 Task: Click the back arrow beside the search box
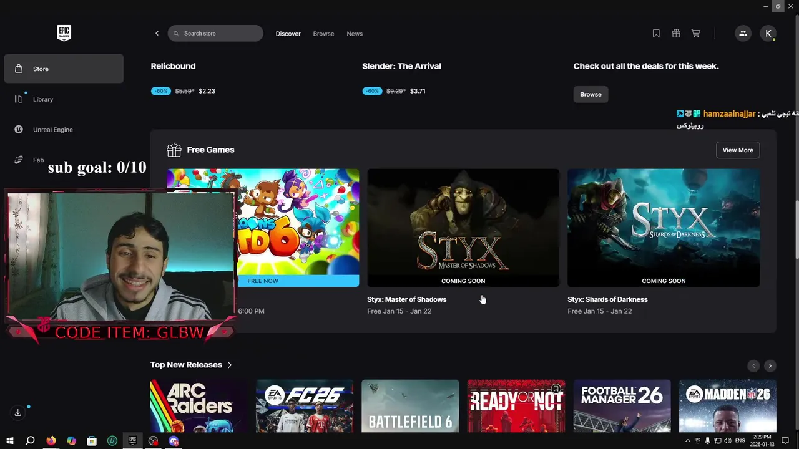coord(157,34)
